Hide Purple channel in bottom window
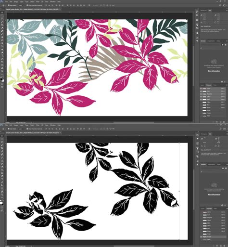This screenshot has height=247, width=228. pyautogui.click(x=201, y=237)
